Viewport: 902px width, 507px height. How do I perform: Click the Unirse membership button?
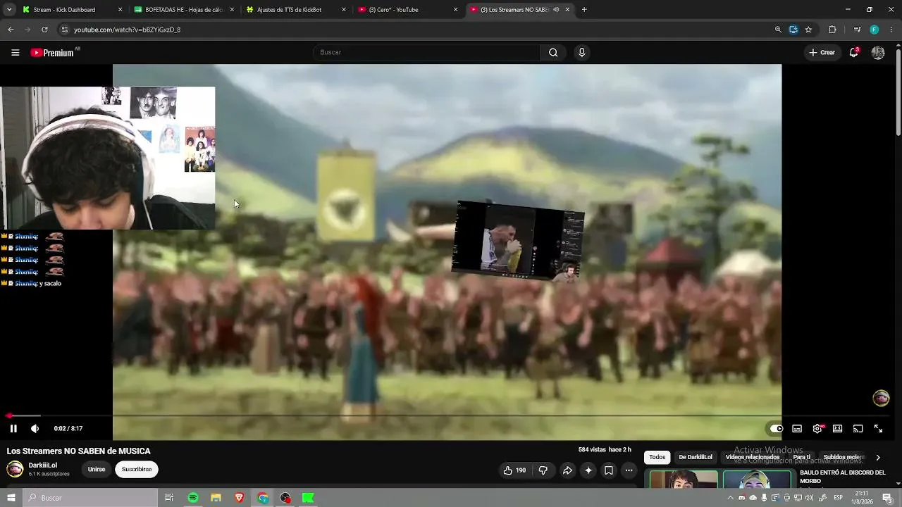97,469
